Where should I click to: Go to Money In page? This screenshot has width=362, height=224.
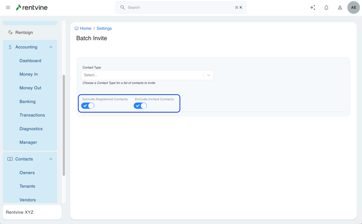28,74
